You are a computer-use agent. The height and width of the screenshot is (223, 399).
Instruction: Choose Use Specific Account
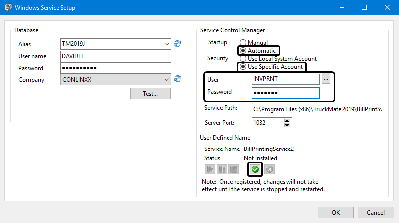tap(243, 67)
